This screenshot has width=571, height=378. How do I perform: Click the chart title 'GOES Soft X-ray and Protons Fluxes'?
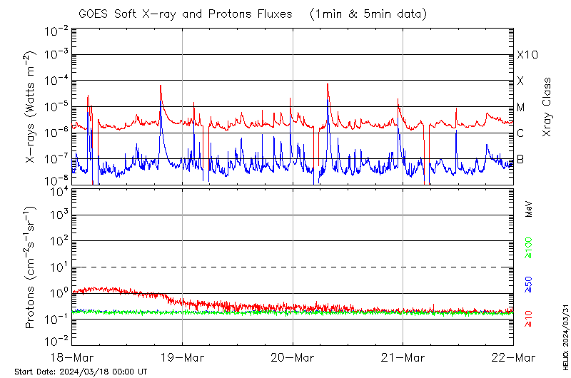coord(187,14)
